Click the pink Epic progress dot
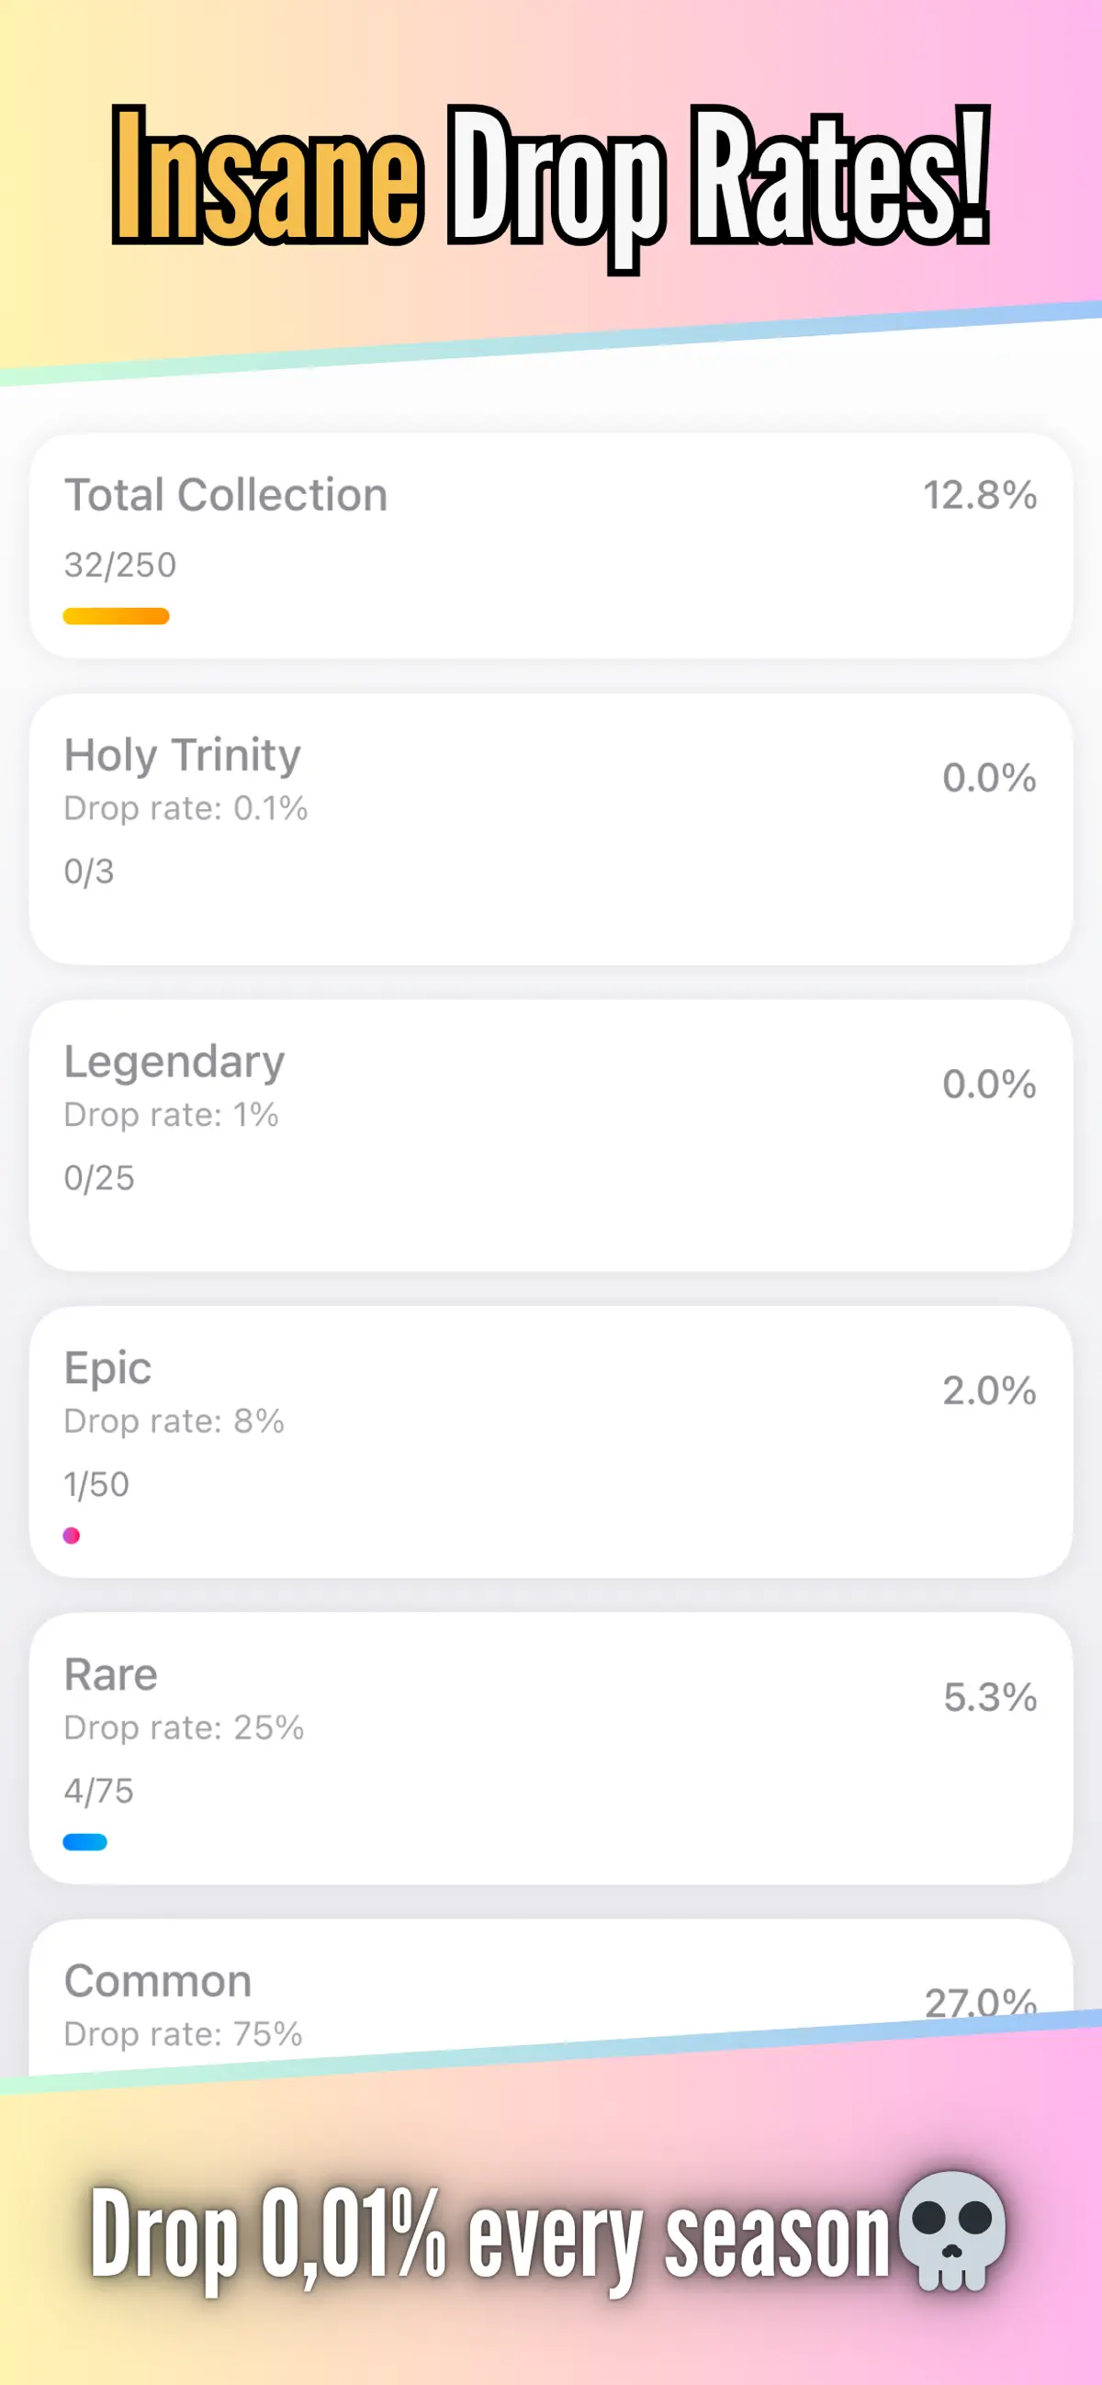This screenshot has width=1102, height=2385. pos(72,1536)
